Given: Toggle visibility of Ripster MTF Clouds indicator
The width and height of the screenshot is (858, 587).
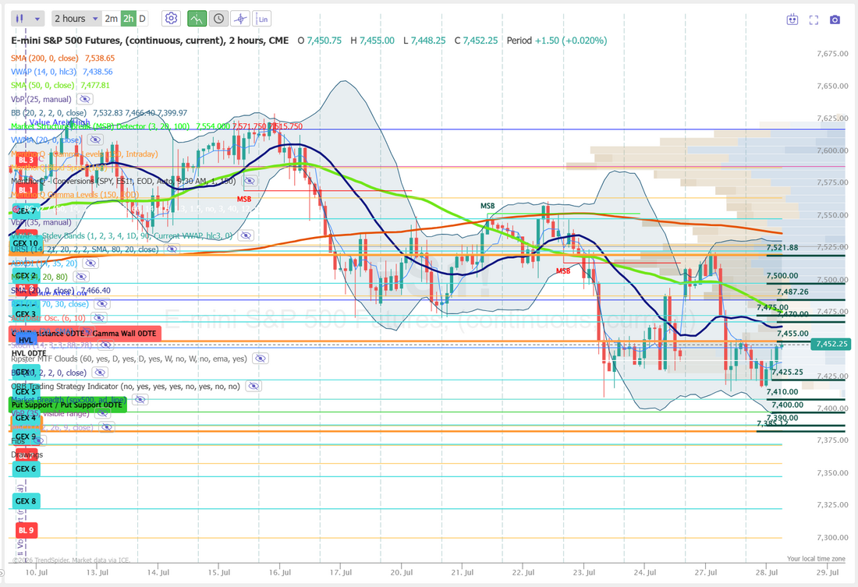Looking at the screenshot, I should 260,359.
